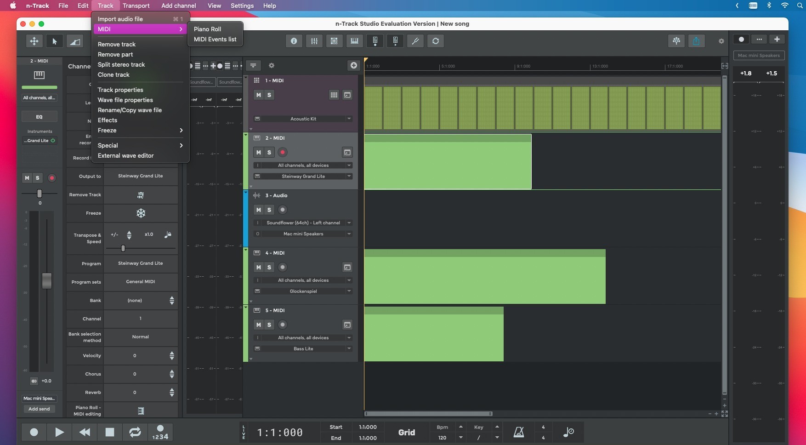Image resolution: width=806 pixels, height=445 pixels.
Task: Solo track 1 - MIDI
Action: click(269, 95)
